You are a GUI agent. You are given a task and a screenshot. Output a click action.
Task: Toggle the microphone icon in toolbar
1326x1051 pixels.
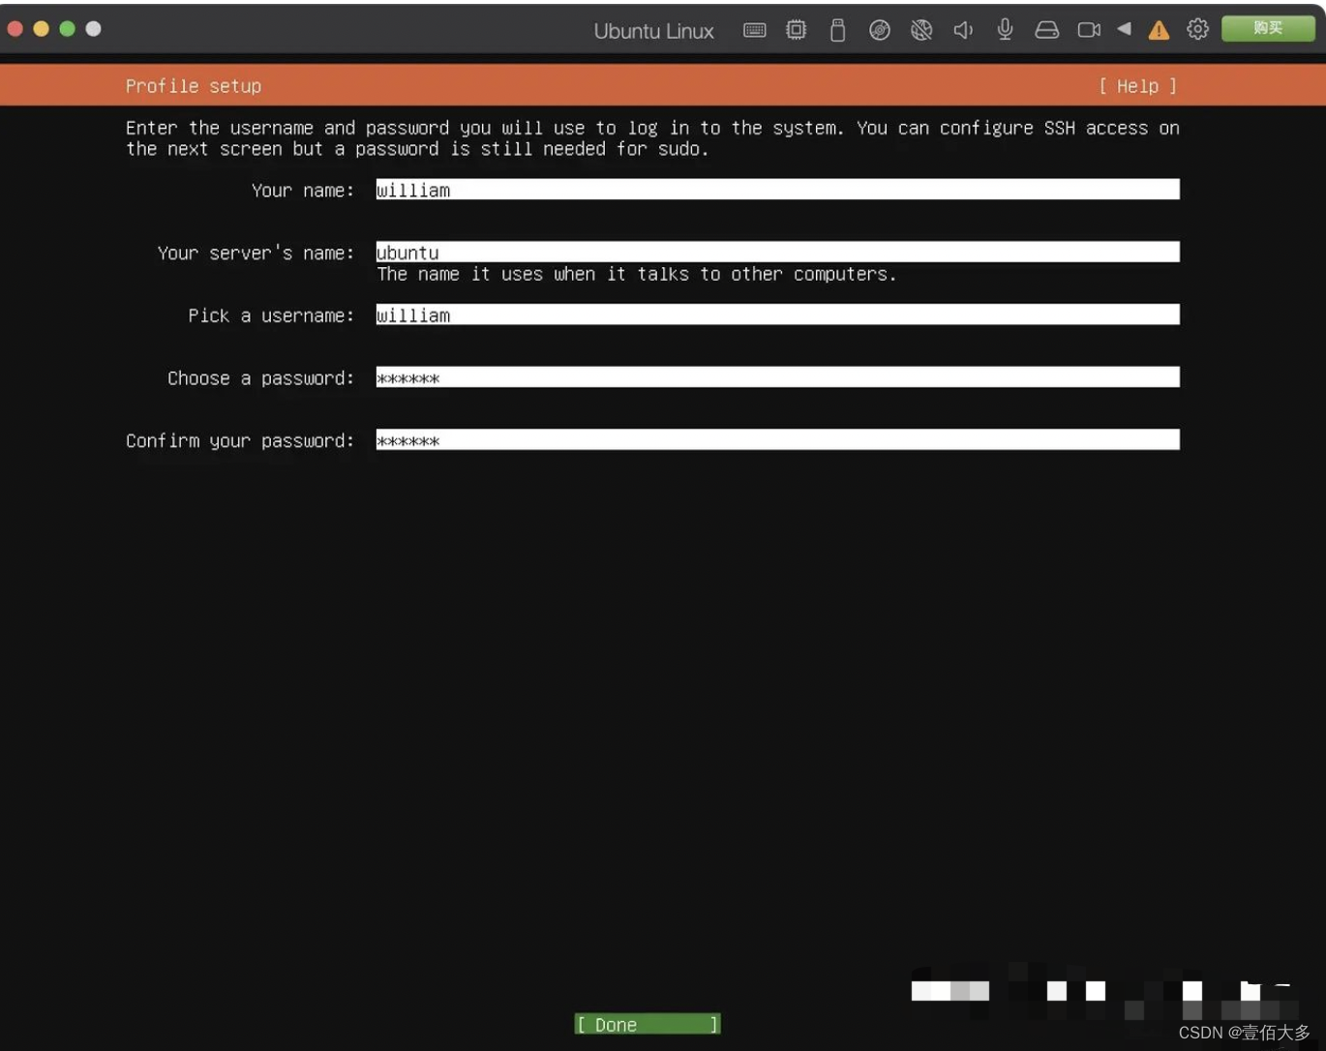click(1006, 30)
